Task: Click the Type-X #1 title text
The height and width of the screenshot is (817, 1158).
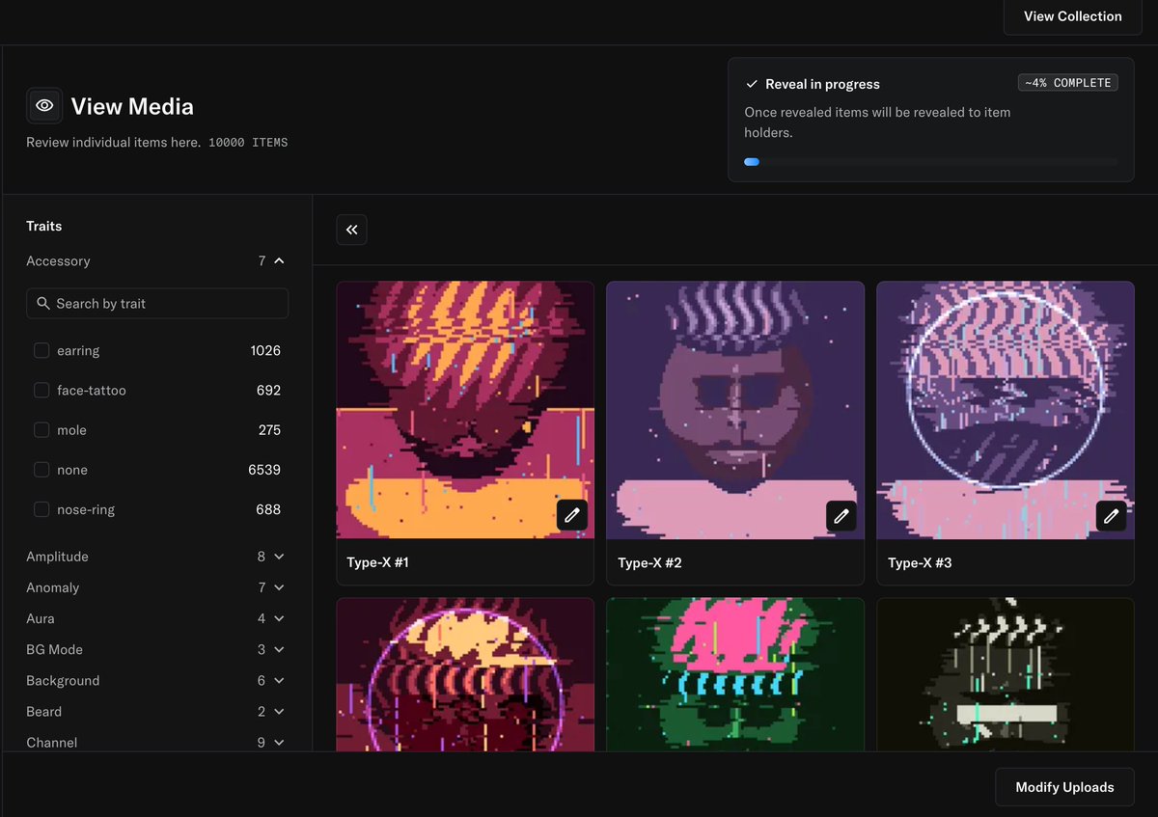Action: tap(377, 562)
